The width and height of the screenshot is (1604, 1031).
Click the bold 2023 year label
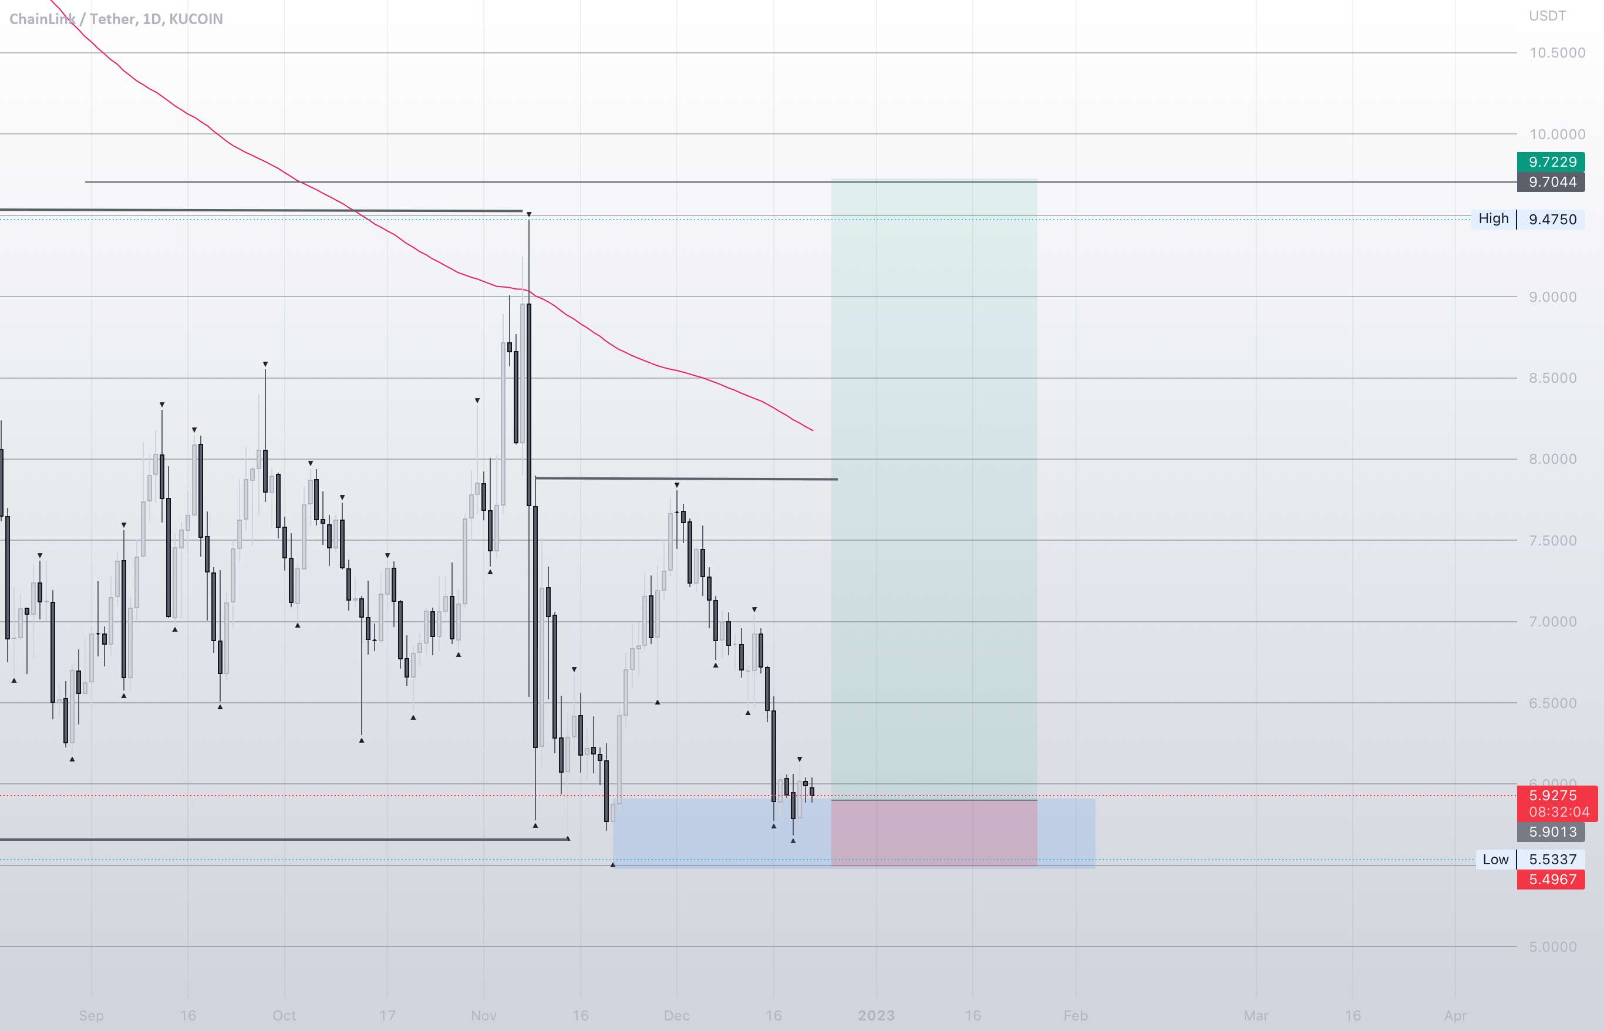point(877,1016)
